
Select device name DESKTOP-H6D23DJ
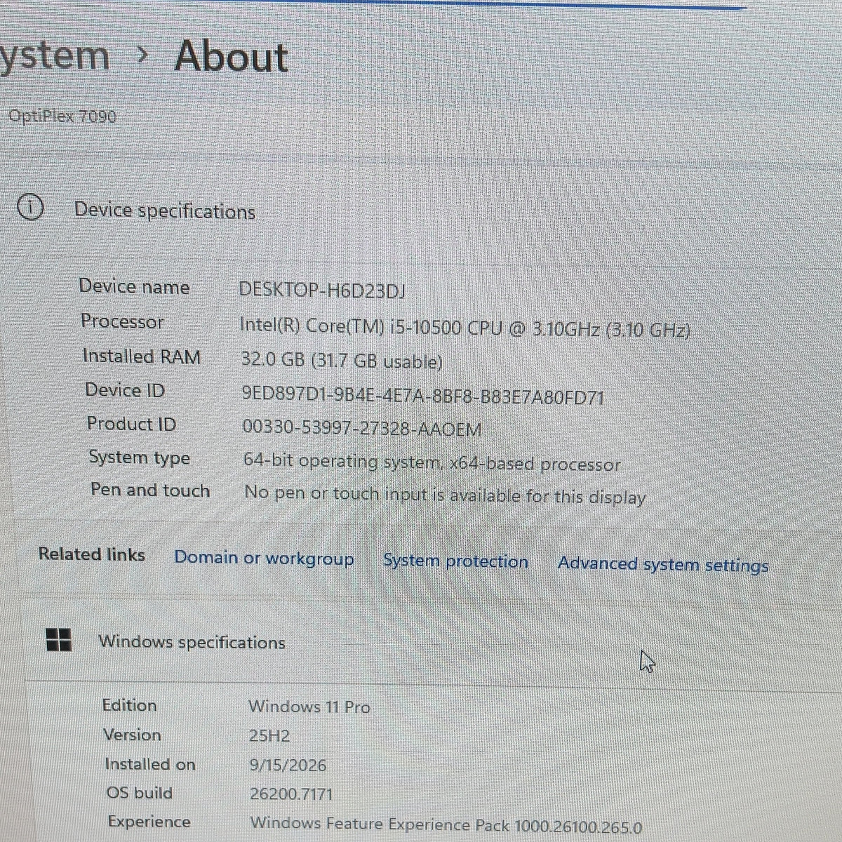click(322, 290)
